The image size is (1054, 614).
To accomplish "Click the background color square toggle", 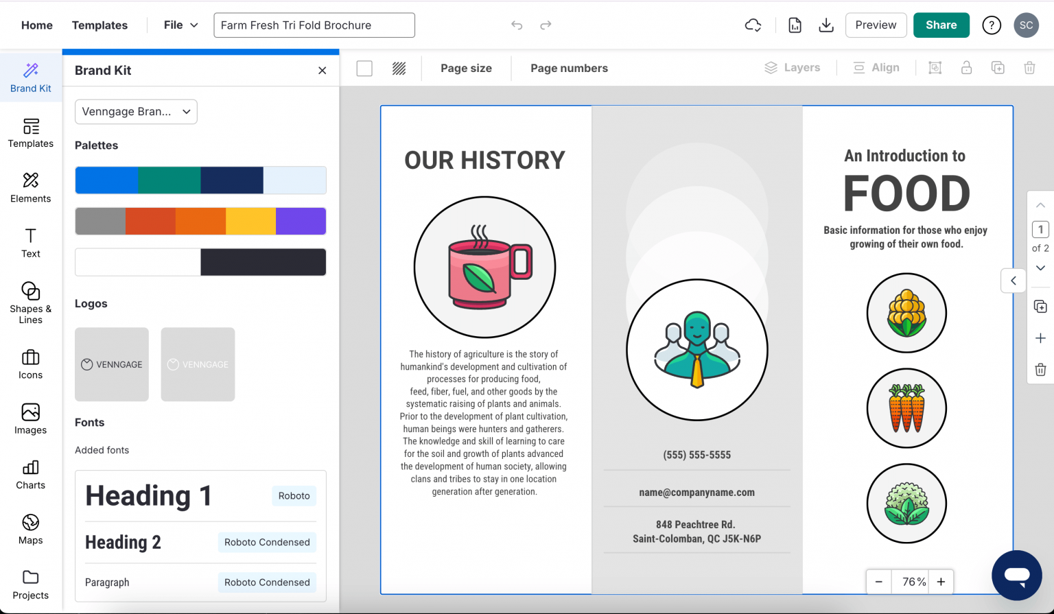I will (x=364, y=69).
